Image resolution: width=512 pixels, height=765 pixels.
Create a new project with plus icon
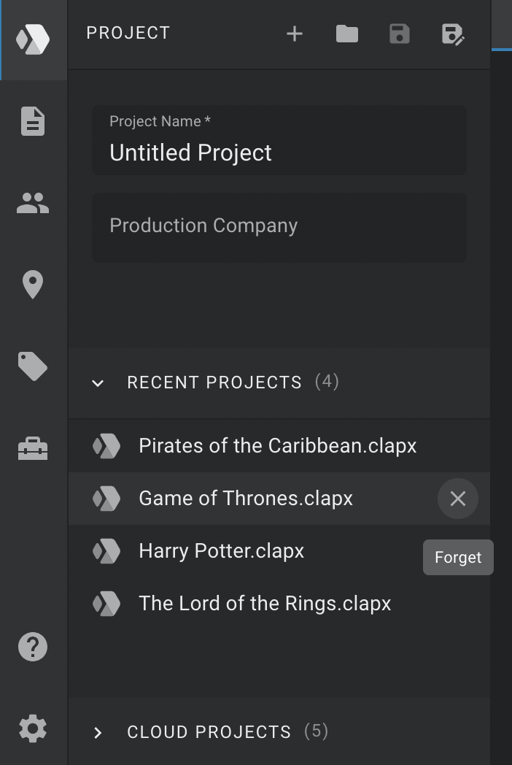click(x=295, y=34)
